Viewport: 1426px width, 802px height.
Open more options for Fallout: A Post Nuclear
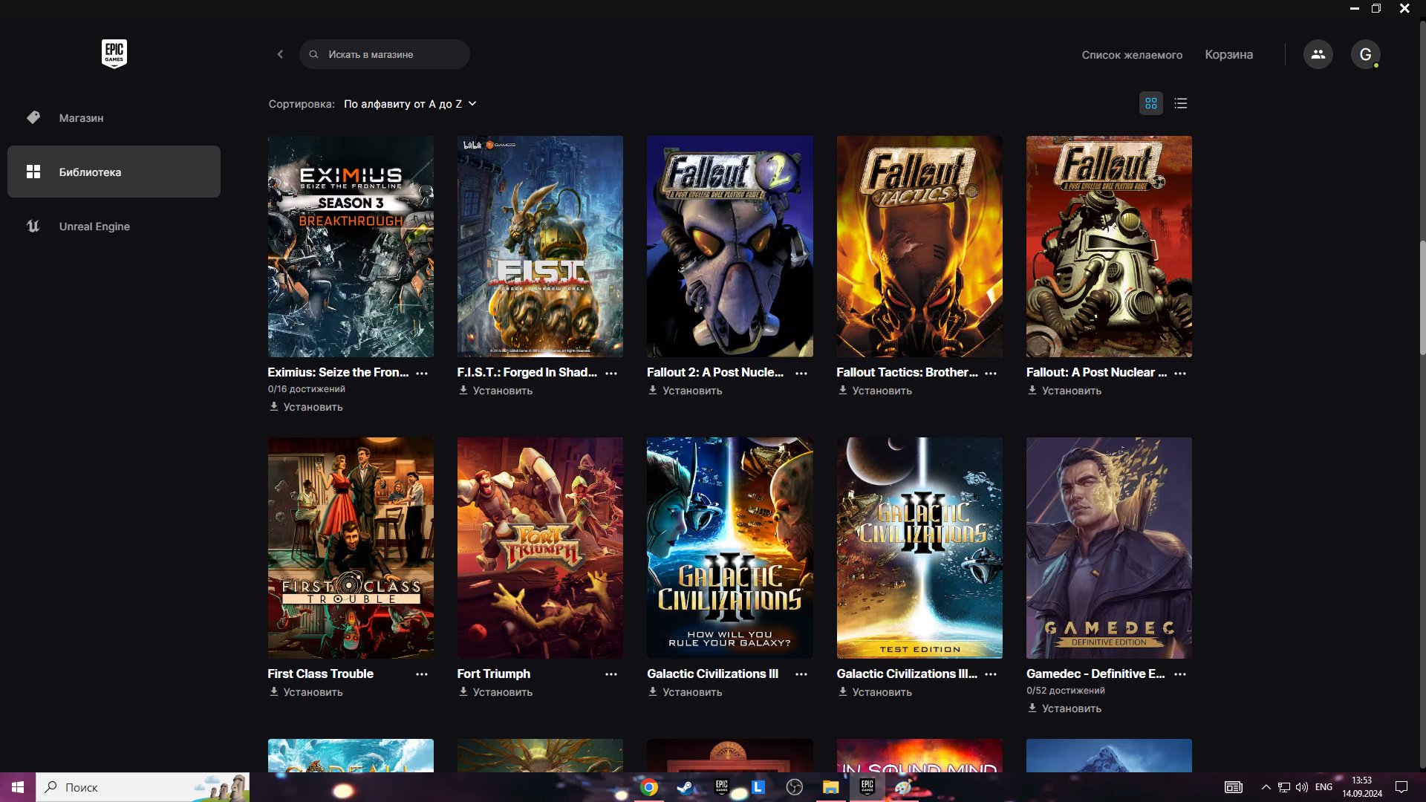[1180, 374]
